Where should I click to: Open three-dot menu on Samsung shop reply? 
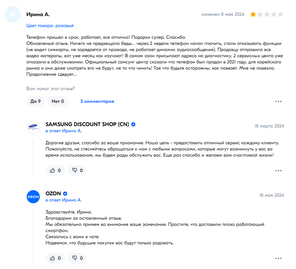(279, 171)
